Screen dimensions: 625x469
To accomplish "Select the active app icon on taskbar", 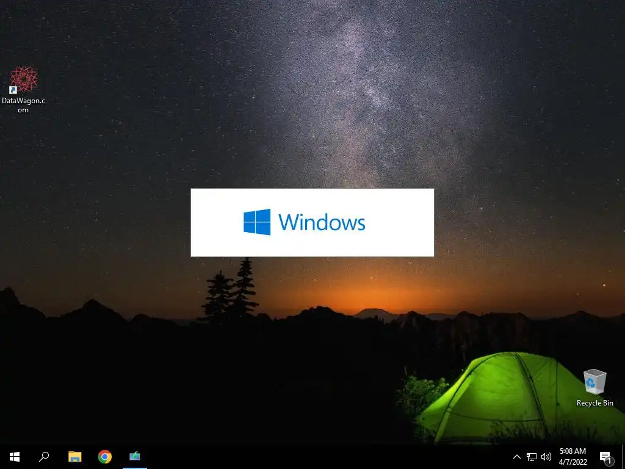I will click(135, 457).
